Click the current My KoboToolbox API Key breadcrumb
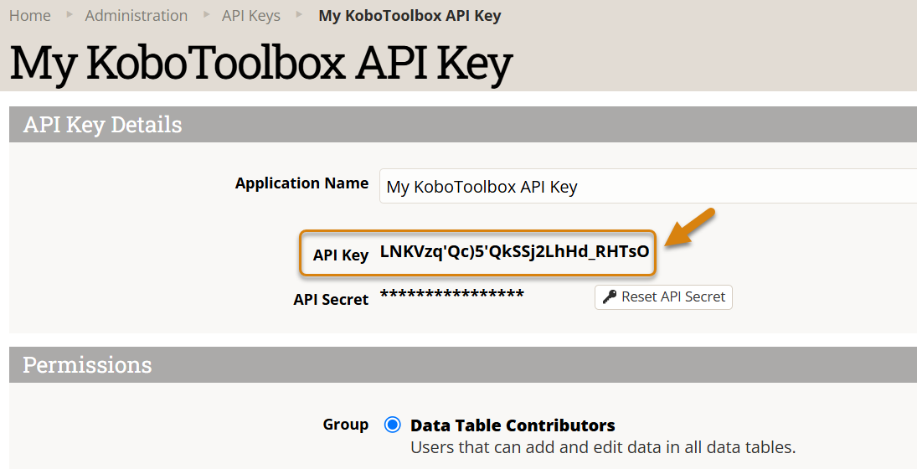The image size is (917, 469). [x=410, y=15]
